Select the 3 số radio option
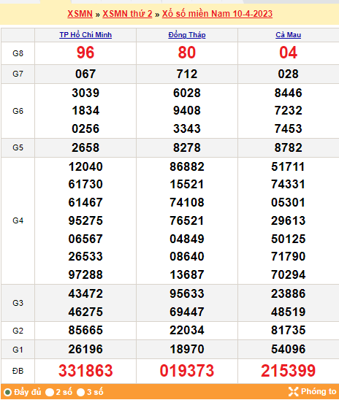The height and width of the screenshot is (400, 339). point(80,392)
